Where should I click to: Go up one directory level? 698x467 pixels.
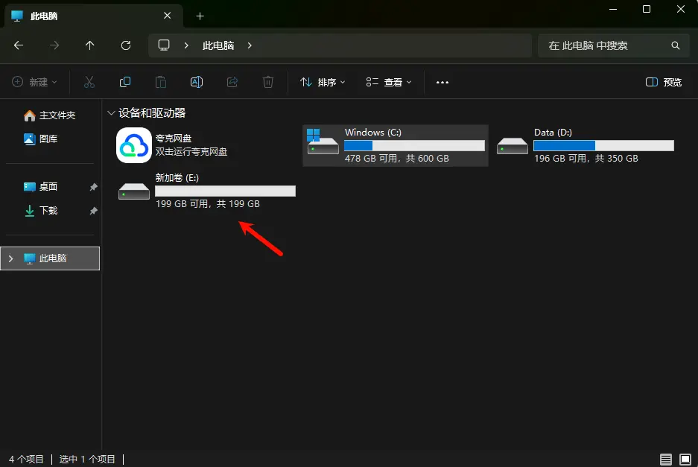click(x=90, y=45)
